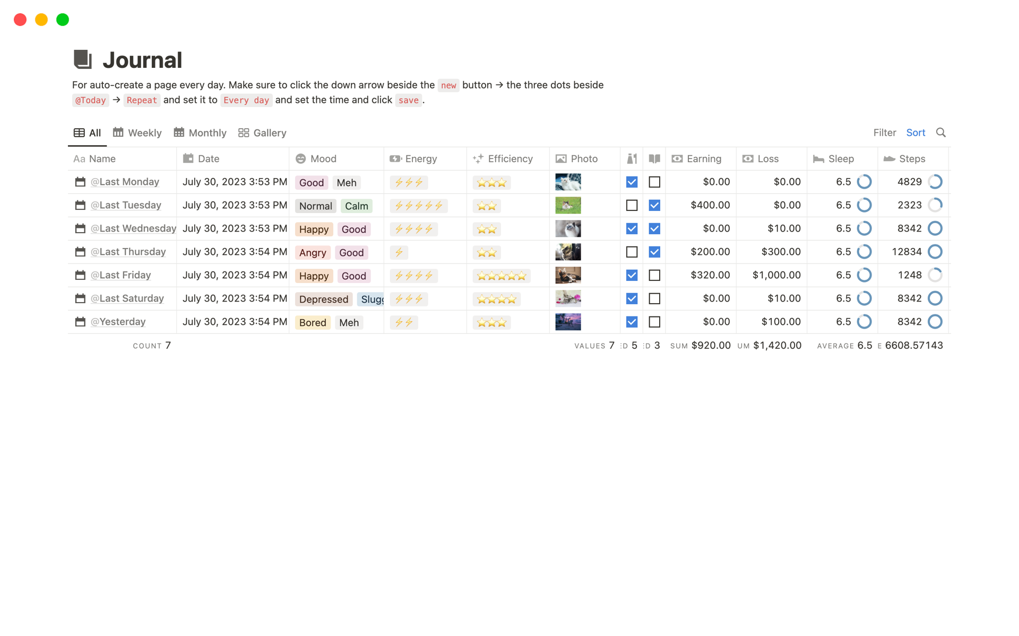Check the first empty checkbox for @Last Tuesday
Image resolution: width=1019 pixels, height=636 pixels.
632,205
